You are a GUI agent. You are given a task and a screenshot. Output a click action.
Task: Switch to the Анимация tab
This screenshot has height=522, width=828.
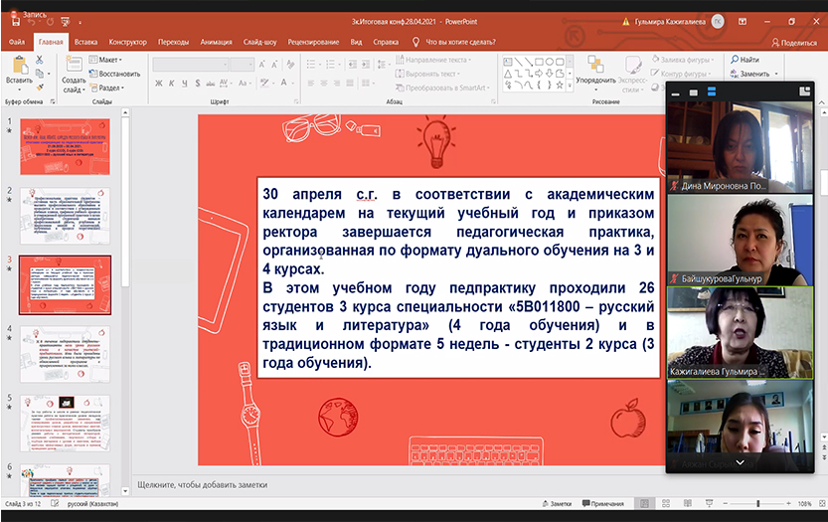point(216,42)
